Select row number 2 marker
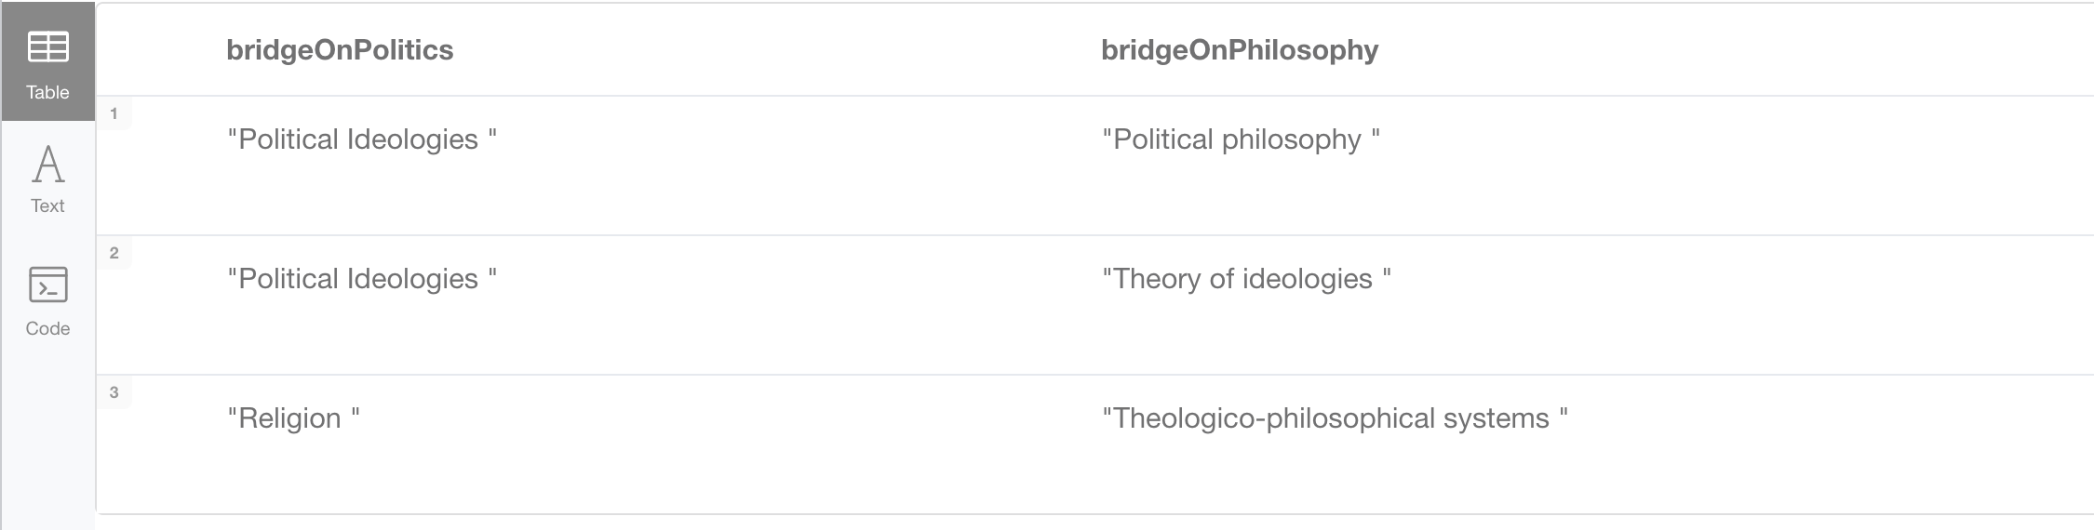This screenshot has width=2094, height=530. (114, 253)
